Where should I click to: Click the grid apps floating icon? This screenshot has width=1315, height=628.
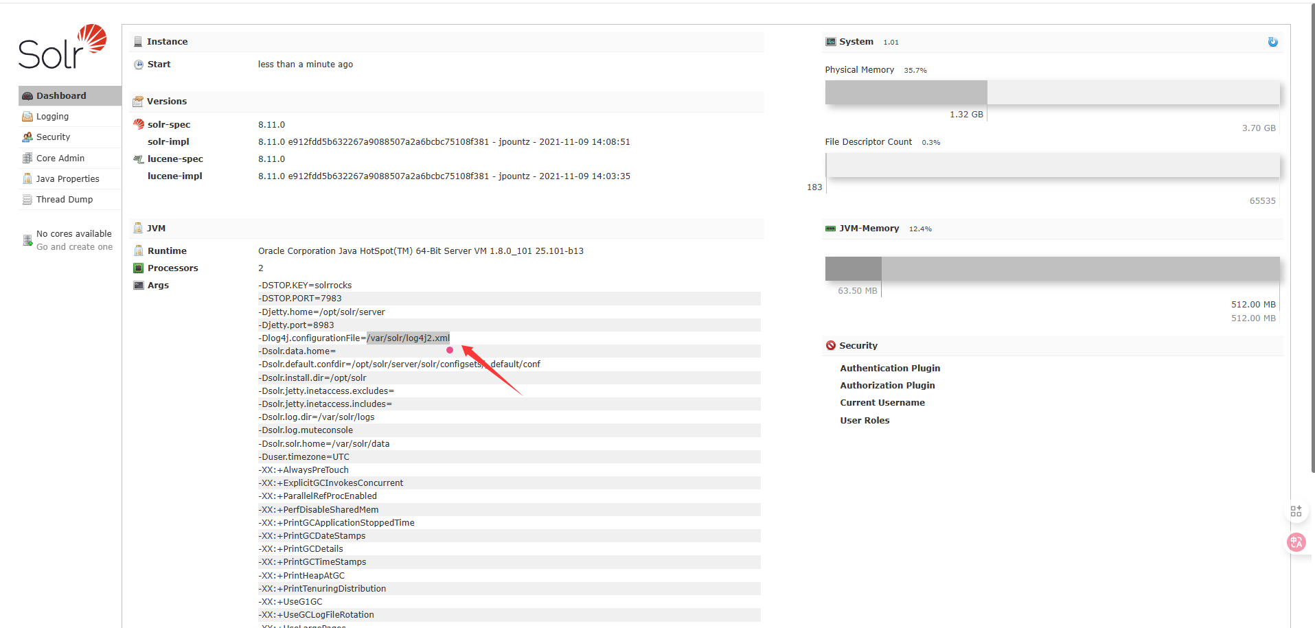[1296, 511]
